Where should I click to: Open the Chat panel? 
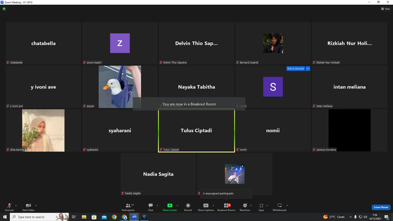150,207
